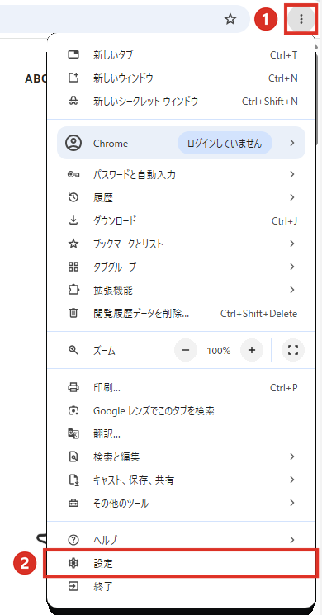Screen dimensions: 322x615
Task: Expand the 検索と編集 submenu arrow
Action: pos(291,457)
